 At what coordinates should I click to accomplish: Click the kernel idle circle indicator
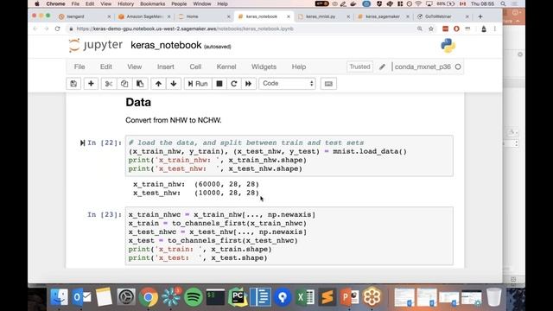(x=458, y=67)
